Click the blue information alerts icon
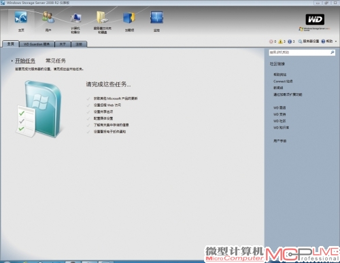Viewport: 340px width, 263px height. (290, 41)
